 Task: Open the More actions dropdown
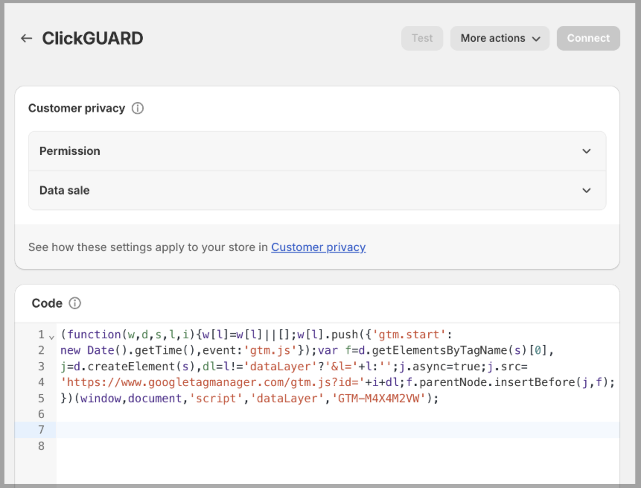tap(500, 38)
